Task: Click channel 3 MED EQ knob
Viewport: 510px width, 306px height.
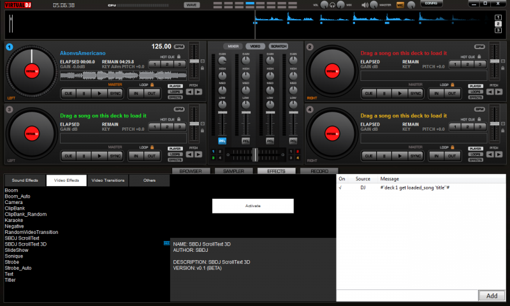Action: [270, 90]
